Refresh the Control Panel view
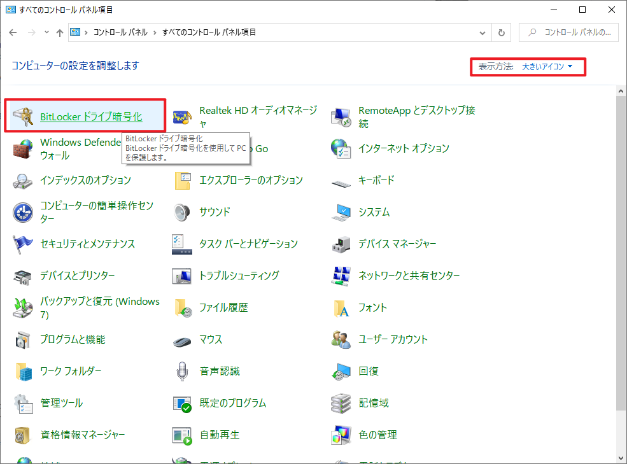Screen dimensions: 627x464 coord(502,33)
